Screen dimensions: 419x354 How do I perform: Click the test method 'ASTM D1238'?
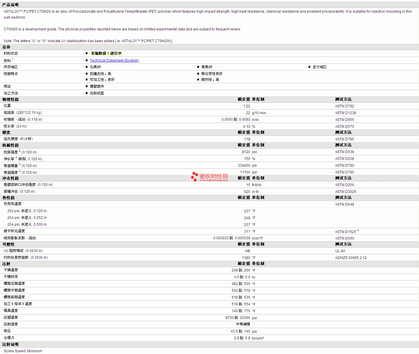click(346, 113)
